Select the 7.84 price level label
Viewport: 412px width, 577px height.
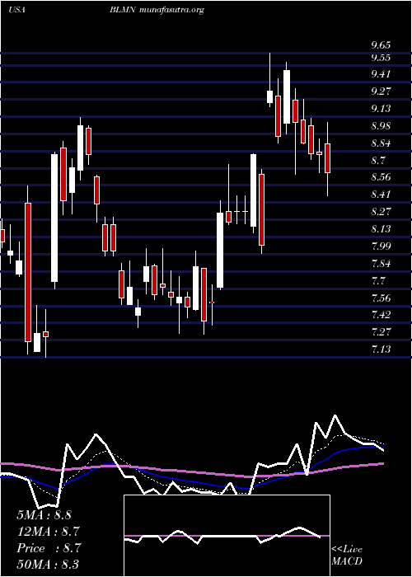point(381,264)
